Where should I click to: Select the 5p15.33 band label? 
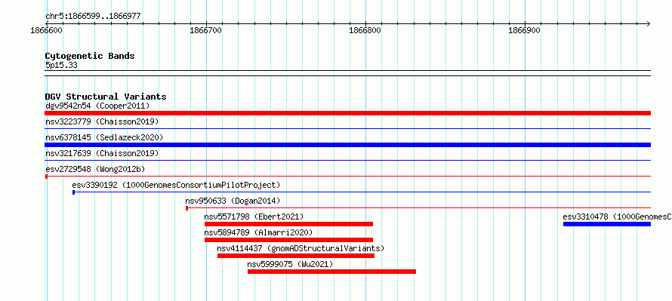click(x=61, y=65)
